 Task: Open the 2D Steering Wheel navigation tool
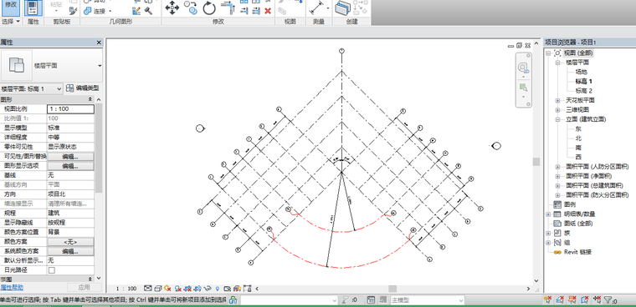(x=523, y=67)
